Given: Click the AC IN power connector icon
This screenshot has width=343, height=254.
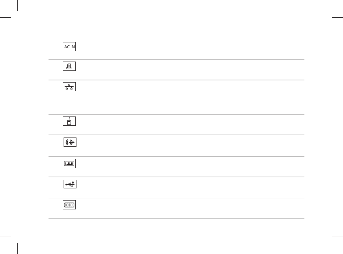Looking at the screenshot, I should pyautogui.click(x=69, y=47).
